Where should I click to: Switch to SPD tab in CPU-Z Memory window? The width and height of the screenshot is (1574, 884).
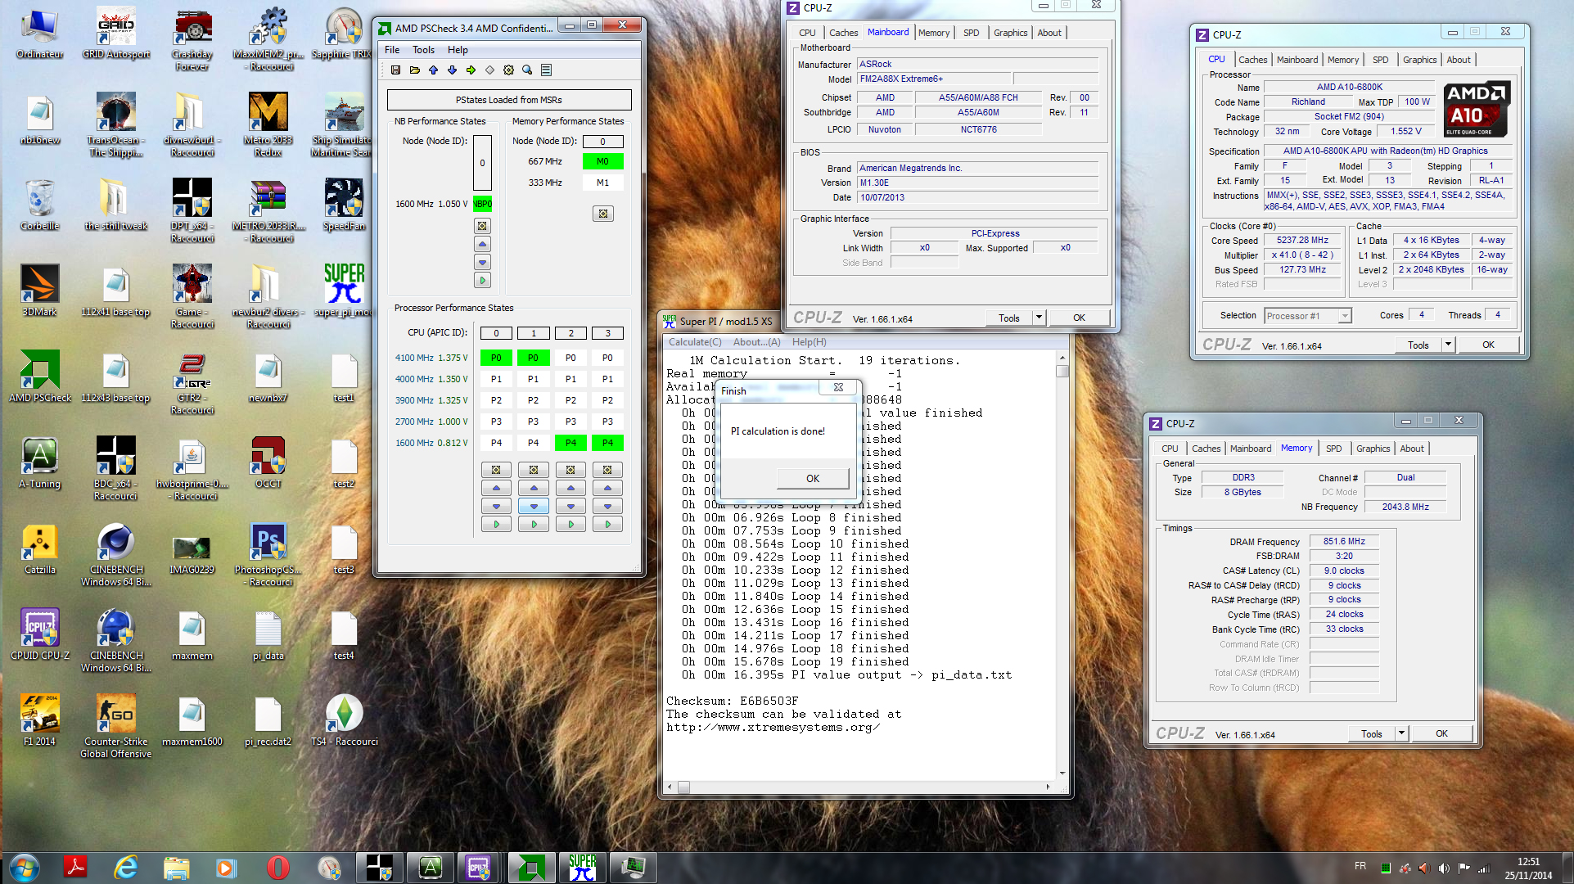1334,449
